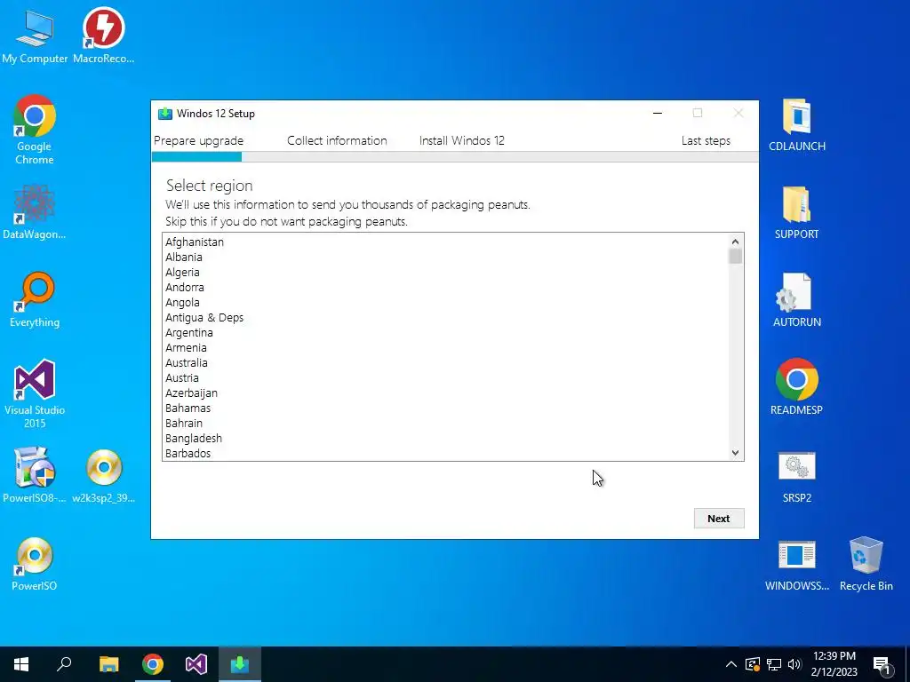
Task: Switch to Visual Studio in taskbar
Action: (196, 664)
